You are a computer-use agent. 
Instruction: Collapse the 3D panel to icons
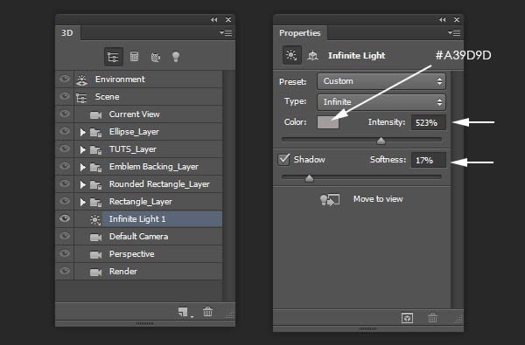coord(214,20)
